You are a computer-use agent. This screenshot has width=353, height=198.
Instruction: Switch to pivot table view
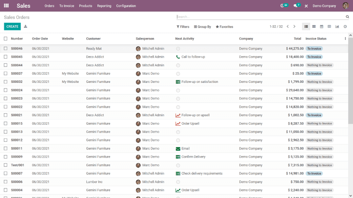pos(329,27)
